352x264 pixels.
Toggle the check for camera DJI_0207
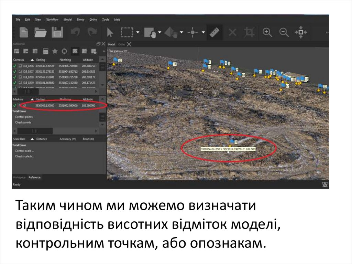pyautogui.click(x=14, y=72)
